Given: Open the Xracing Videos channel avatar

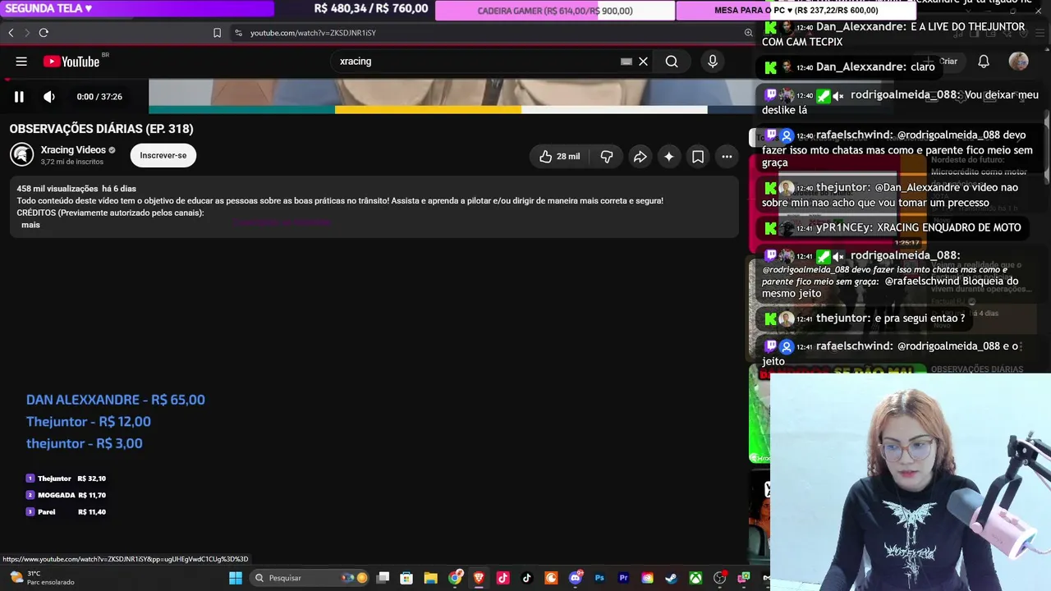Looking at the screenshot, I should (22, 154).
